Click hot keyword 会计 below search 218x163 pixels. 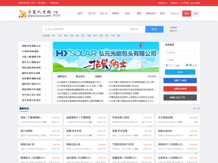pos(54,36)
